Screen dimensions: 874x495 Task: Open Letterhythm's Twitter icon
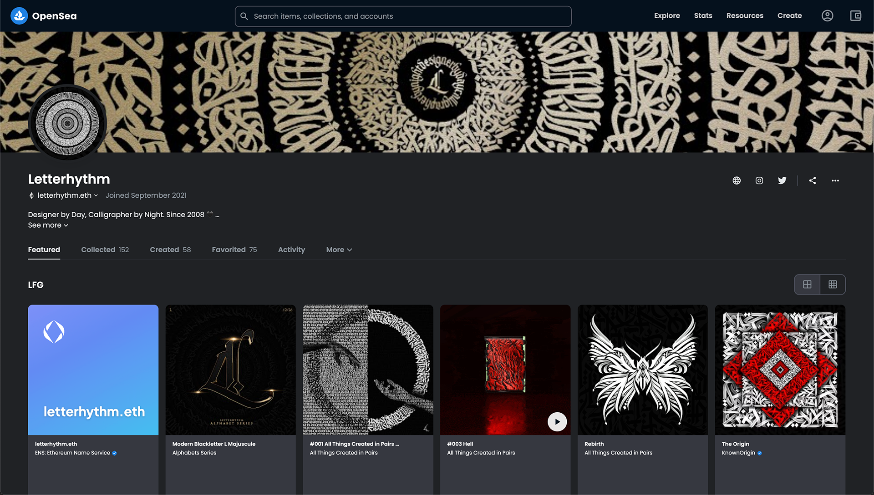click(x=782, y=180)
